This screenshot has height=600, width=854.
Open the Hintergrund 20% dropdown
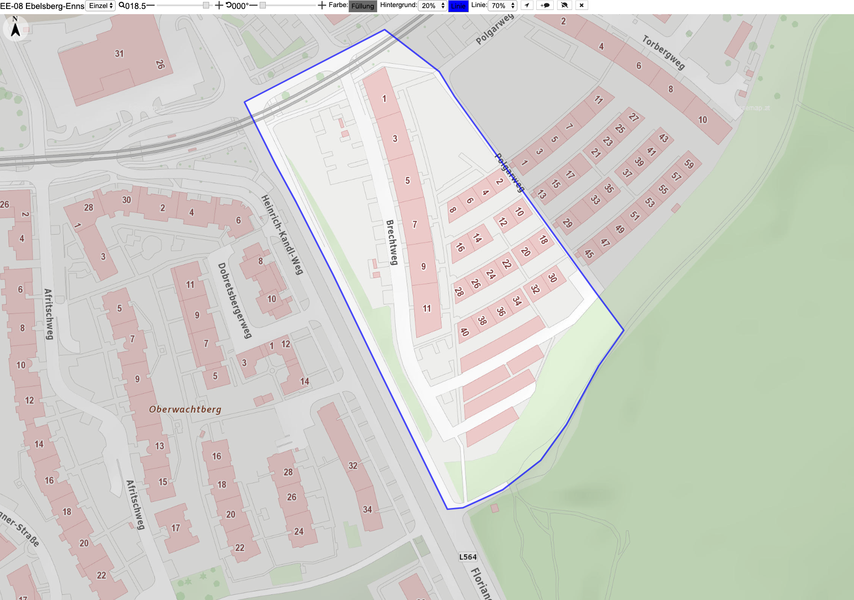tap(433, 6)
